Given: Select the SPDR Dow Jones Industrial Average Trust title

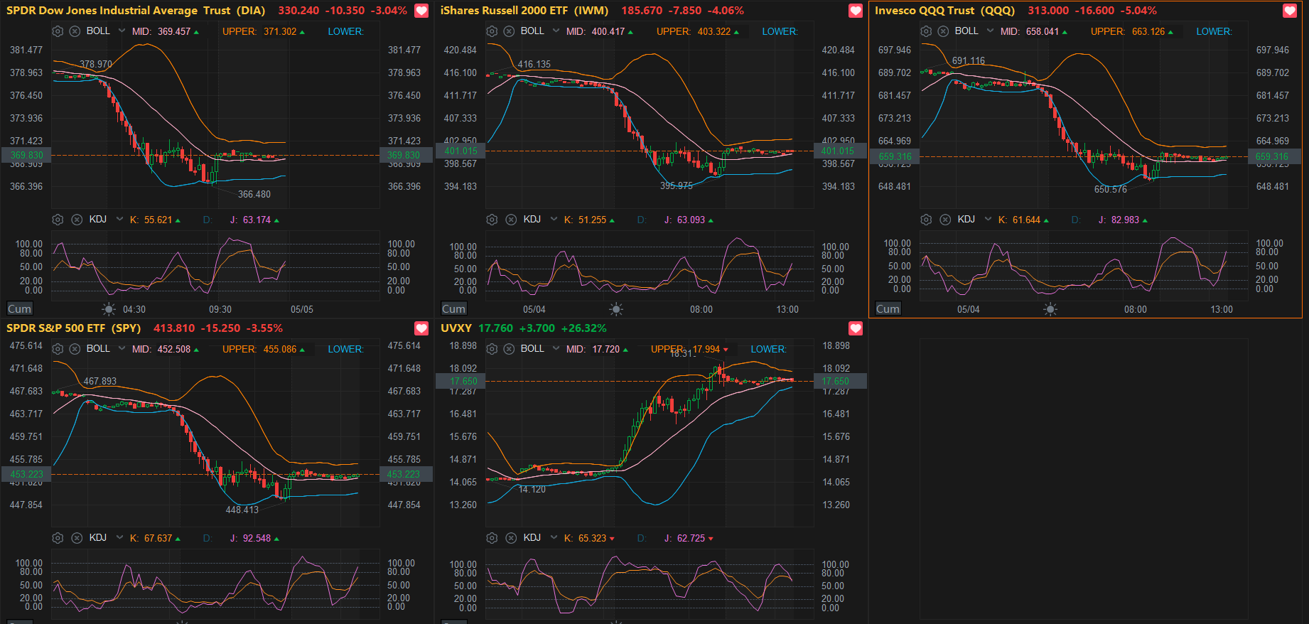Looking at the screenshot, I should (x=136, y=11).
